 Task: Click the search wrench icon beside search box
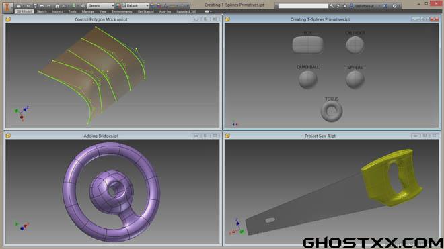click(332, 6)
